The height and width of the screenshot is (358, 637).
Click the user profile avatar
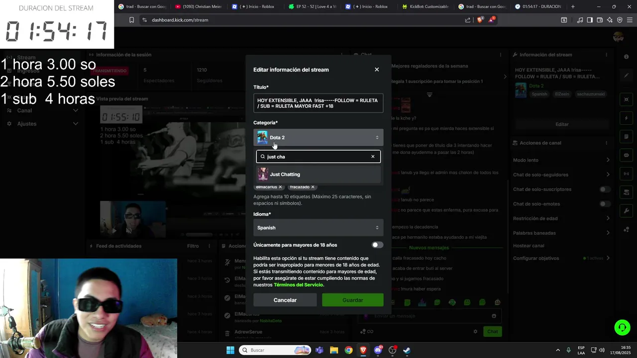pos(619,37)
